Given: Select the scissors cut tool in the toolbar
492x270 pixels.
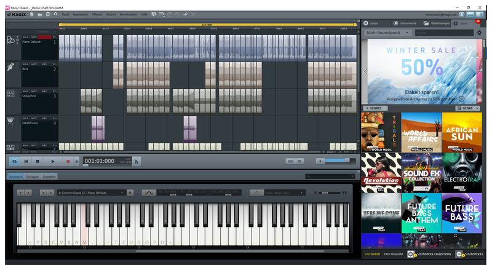Looking at the screenshot, I should point(186,14).
